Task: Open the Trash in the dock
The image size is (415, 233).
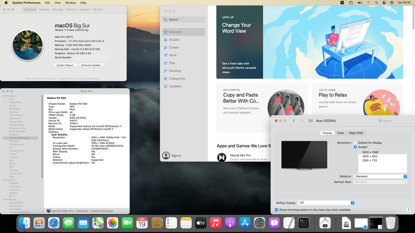Action: pyautogui.click(x=390, y=223)
